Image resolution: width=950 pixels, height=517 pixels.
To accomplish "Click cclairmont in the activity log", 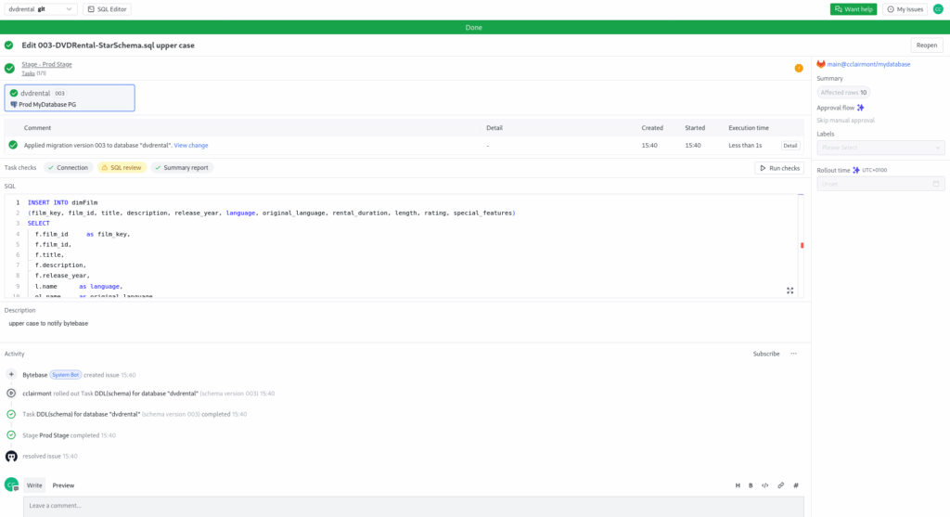I will pyautogui.click(x=37, y=394).
